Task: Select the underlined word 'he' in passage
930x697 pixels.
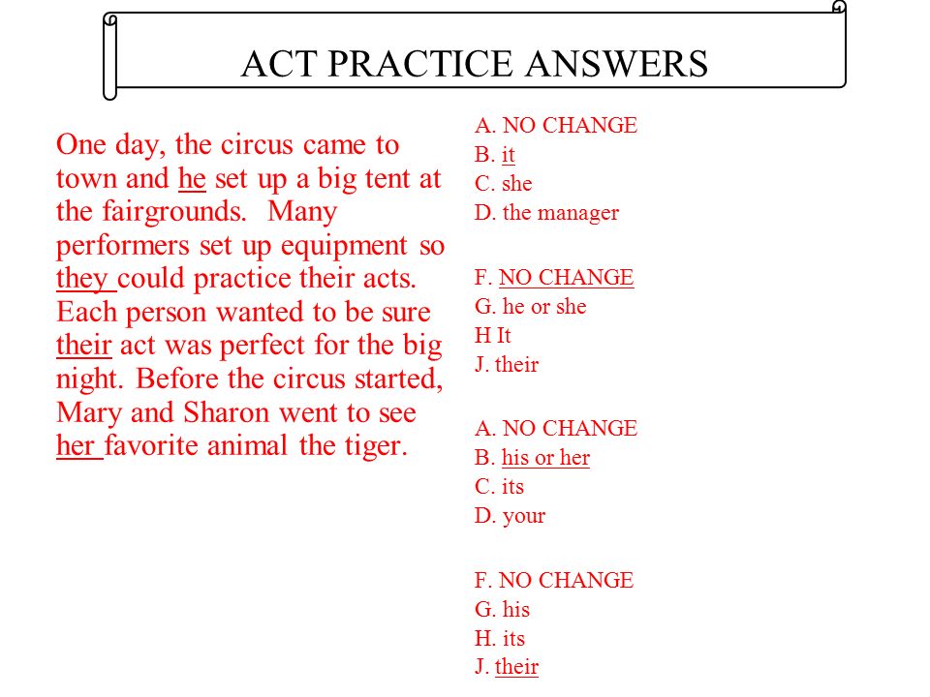Action: pos(192,178)
